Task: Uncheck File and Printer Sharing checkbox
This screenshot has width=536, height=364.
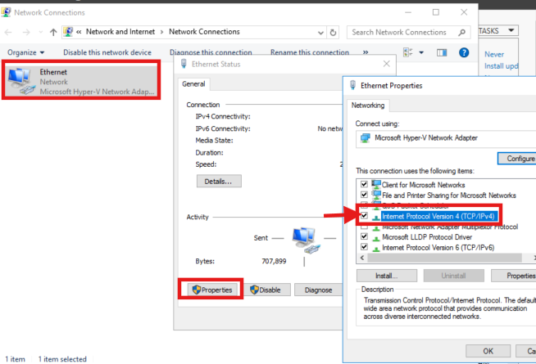Action: 365,195
